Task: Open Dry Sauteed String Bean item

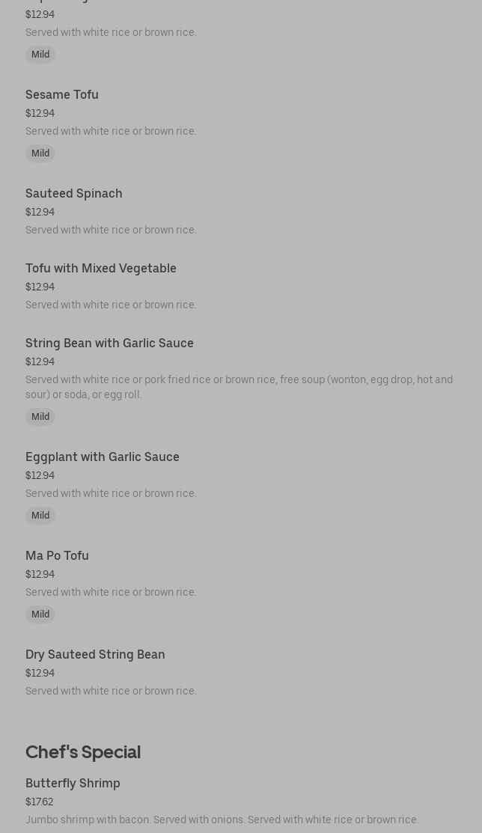Action: coord(95,655)
